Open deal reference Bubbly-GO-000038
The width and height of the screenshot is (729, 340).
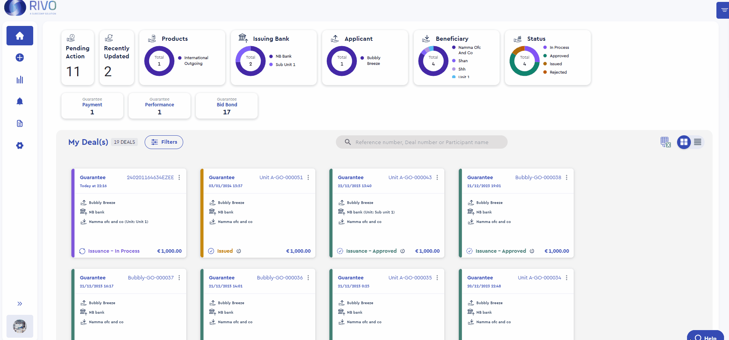(x=538, y=178)
